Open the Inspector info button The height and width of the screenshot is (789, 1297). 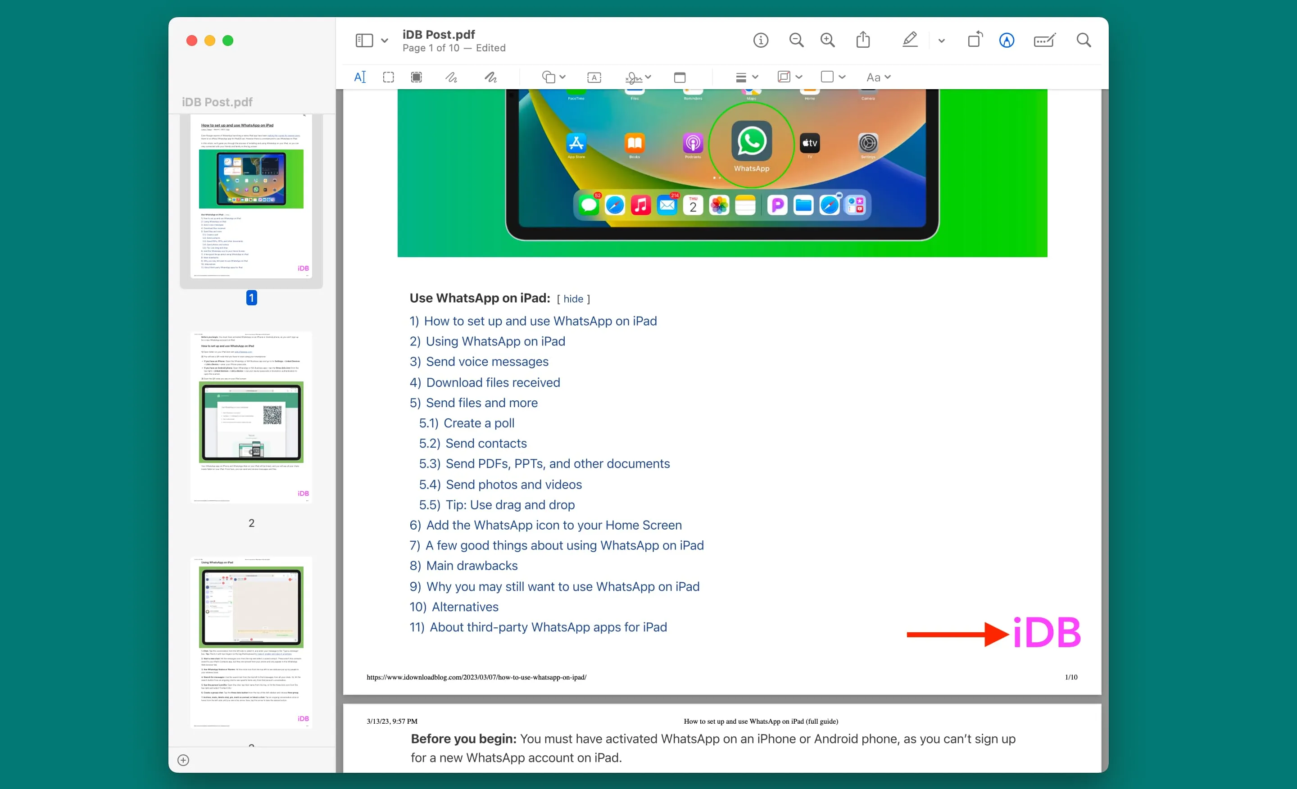point(761,40)
